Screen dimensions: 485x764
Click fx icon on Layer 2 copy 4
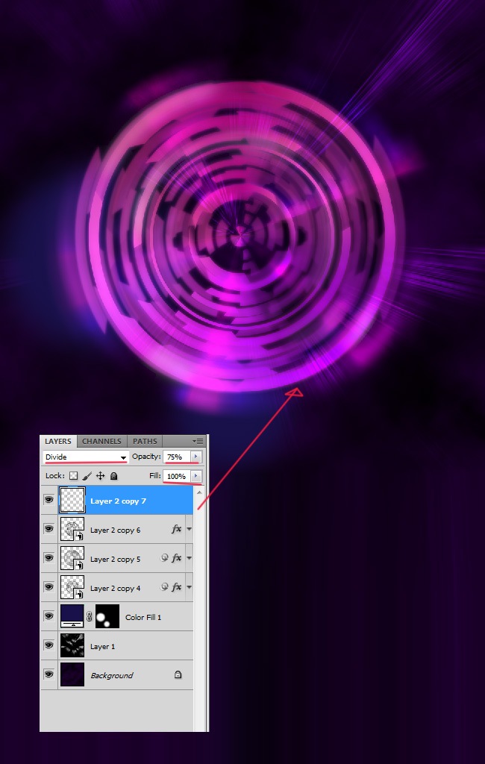[176, 587]
